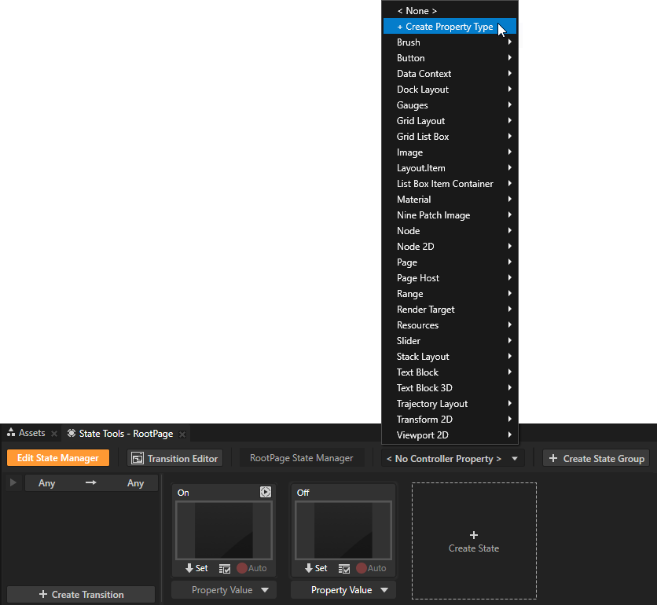Viewport: 657px width, 605px height.
Task: Open the property list icon on the On state
Action: (224, 568)
